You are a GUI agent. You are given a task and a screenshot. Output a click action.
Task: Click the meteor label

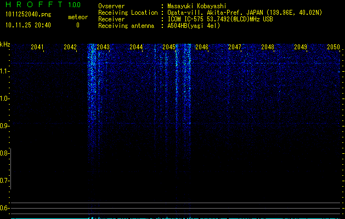[x=78, y=17]
